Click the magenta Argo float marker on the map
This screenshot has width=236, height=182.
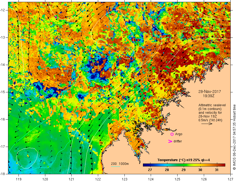56,17
